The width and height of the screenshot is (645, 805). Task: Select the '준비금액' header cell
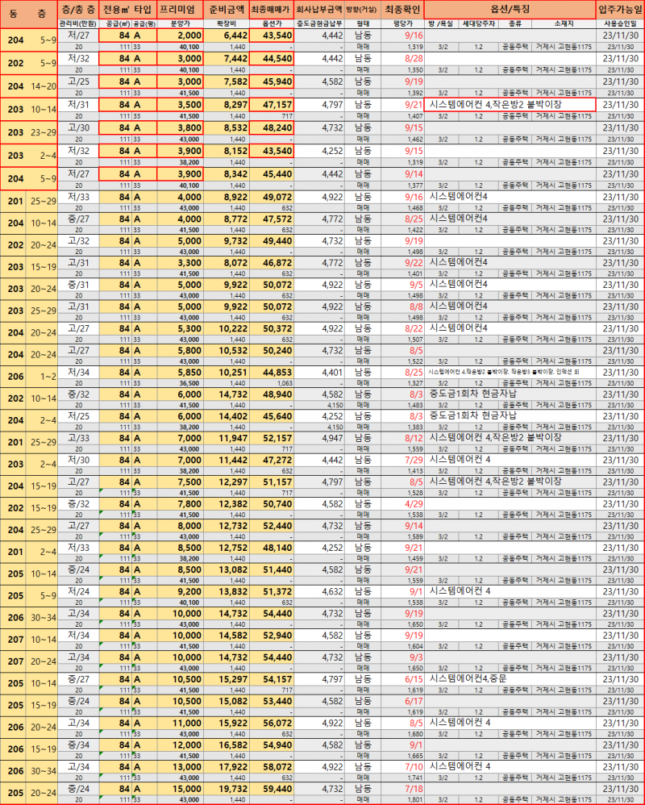[x=227, y=10]
